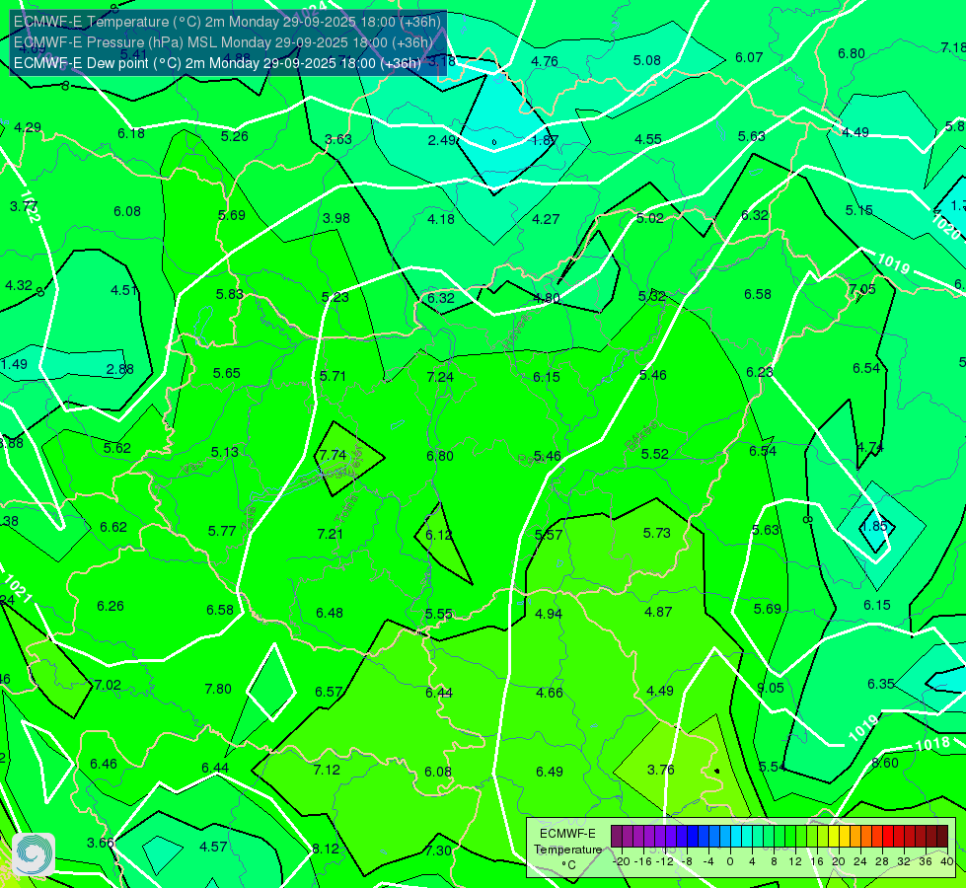The image size is (966, 888).
Task: Click the dew point value 5.57
Action: coord(549,535)
